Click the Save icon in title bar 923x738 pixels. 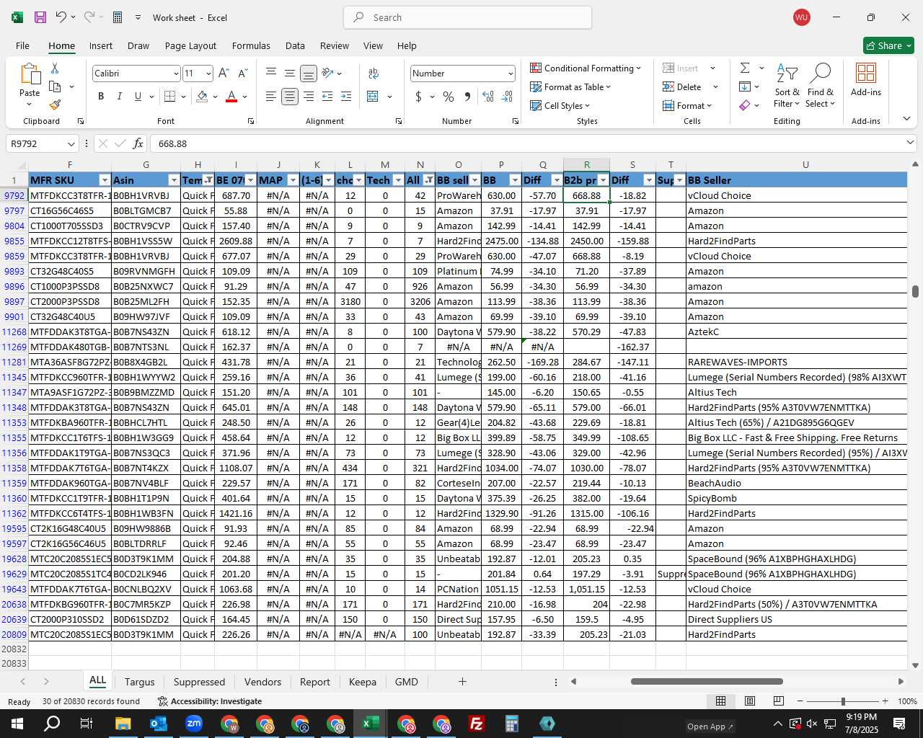tap(40, 17)
